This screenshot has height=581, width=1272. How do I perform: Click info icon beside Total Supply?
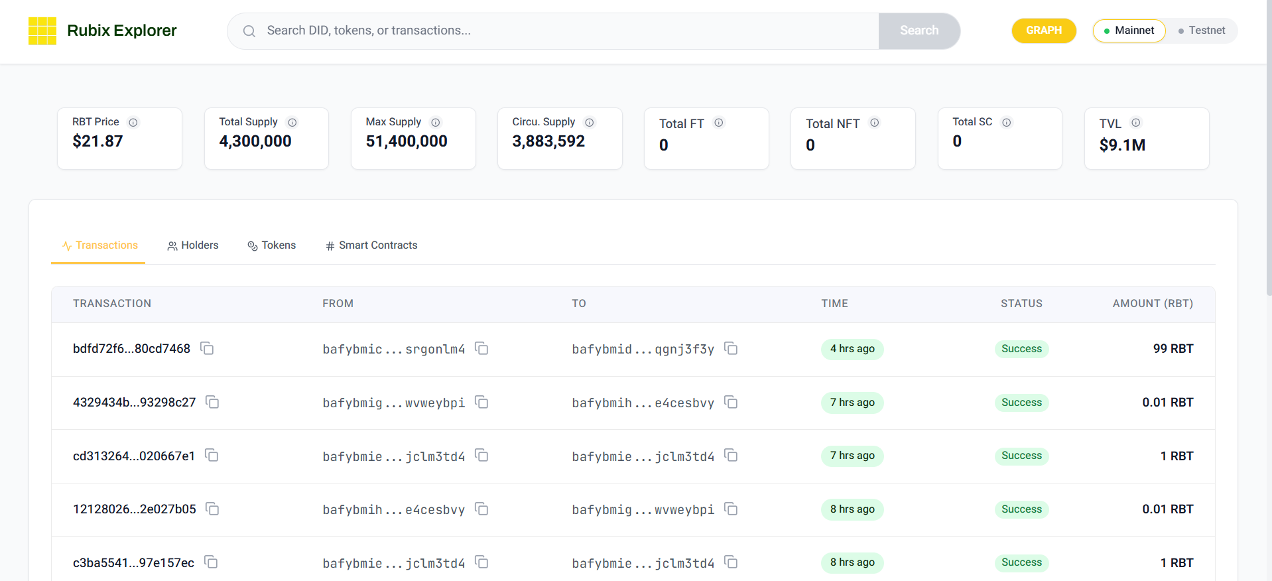[x=292, y=123]
